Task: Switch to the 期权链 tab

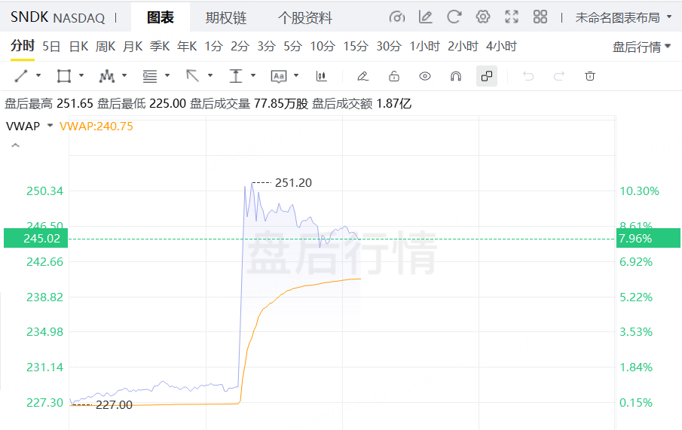Action: tap(226, 17)
